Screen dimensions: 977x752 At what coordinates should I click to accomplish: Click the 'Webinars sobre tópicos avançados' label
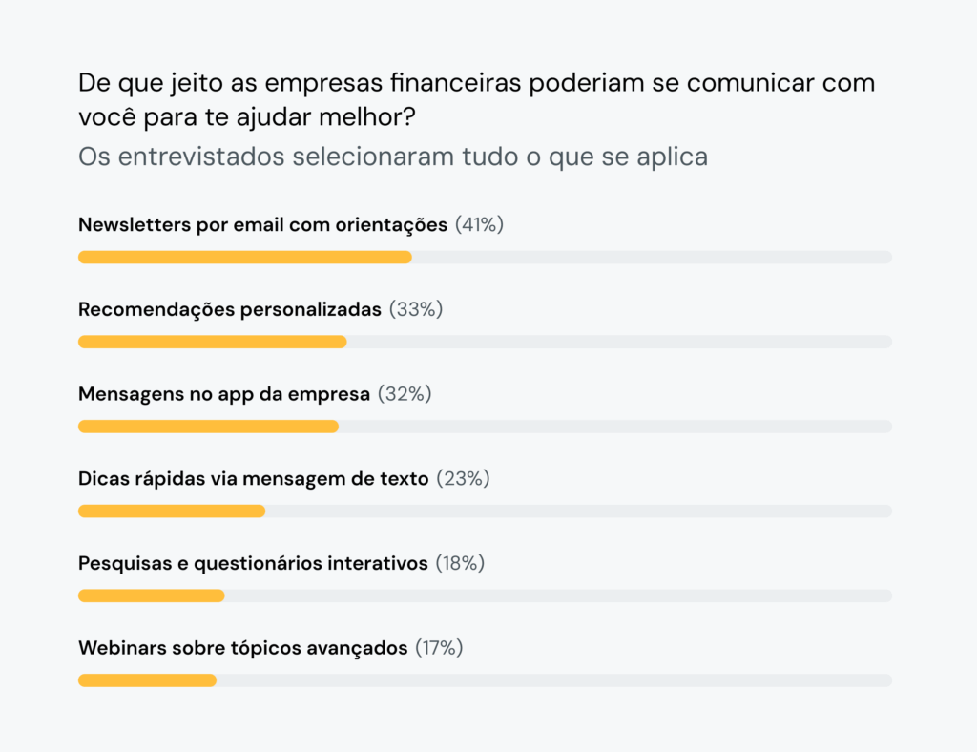(x=242, y=648)
